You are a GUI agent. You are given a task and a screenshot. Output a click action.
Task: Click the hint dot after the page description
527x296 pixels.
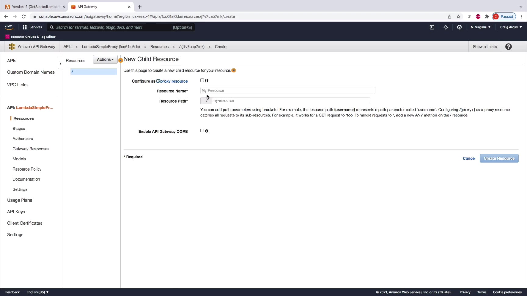(x=234, y=70)
